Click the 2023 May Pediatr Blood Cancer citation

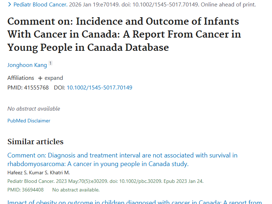pyautogui.click(x=105, y=181)
